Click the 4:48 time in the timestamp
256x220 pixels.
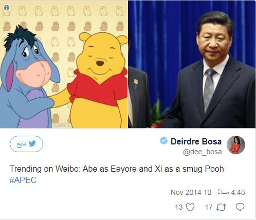tap(238, 192)
